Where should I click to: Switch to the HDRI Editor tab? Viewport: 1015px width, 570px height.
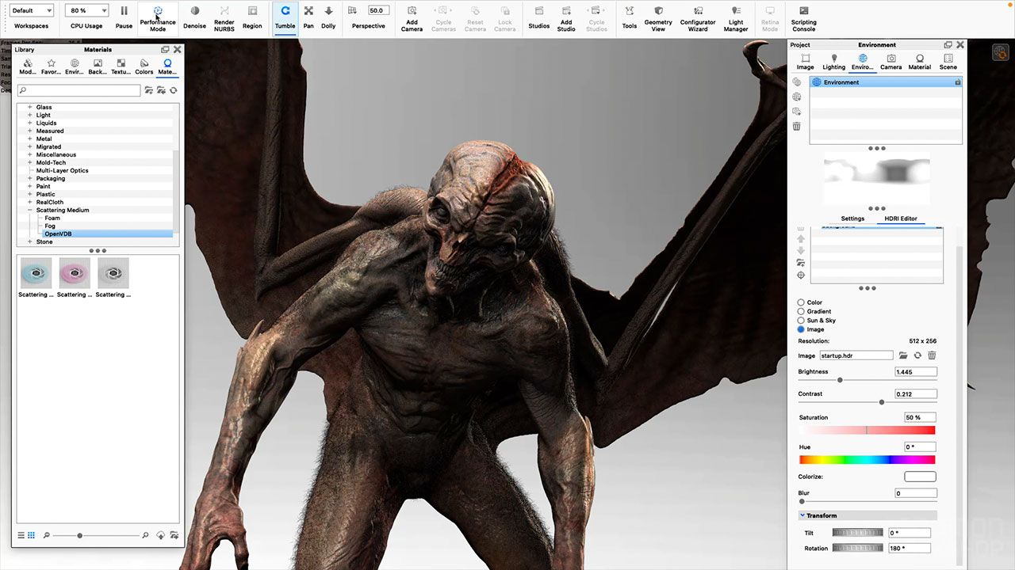[900, 218]
